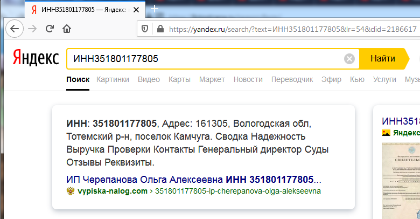The image size is (420, 219).
Task: Show site security padlock info
Action: tap(160, 29)
